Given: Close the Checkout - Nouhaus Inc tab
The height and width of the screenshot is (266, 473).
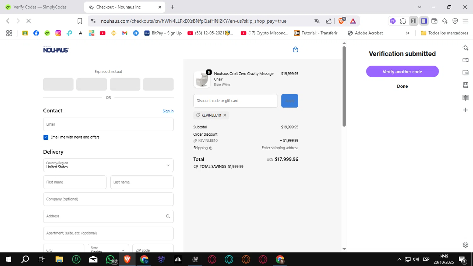Looking at the screenshot, I should [160, 7].
